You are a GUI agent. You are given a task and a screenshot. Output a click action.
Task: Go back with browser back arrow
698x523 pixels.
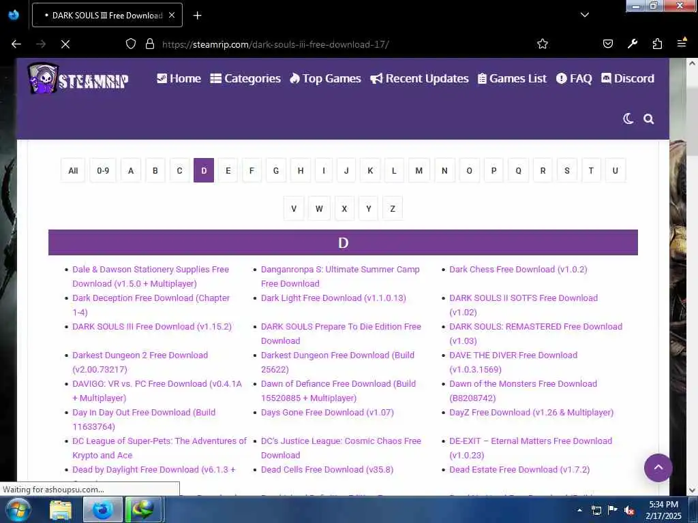coord(16,44)
